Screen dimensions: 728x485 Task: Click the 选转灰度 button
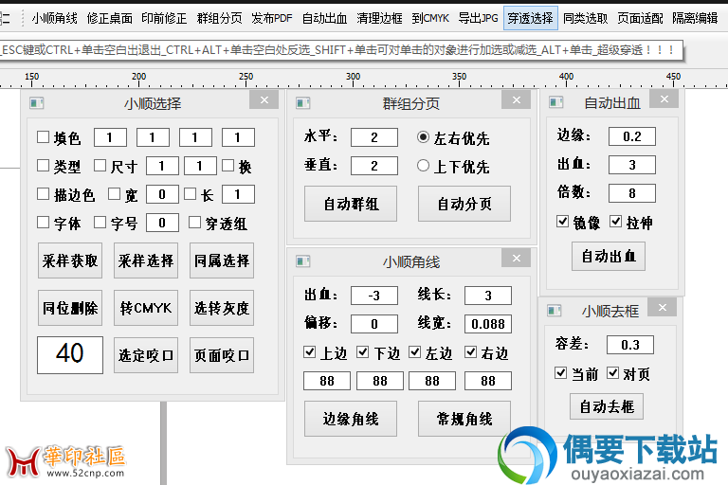(x=222, y=308)
